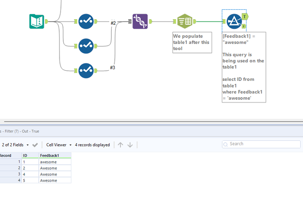This screenshot has width=303, height=211.
Task: Select the blue Filter tool
Action: click(x=234, y=22)
